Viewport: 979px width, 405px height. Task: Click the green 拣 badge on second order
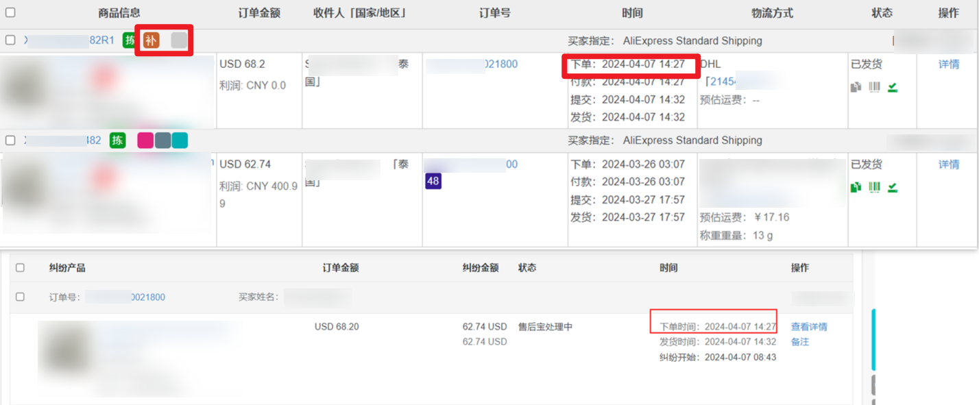click(x=118, y=140)
